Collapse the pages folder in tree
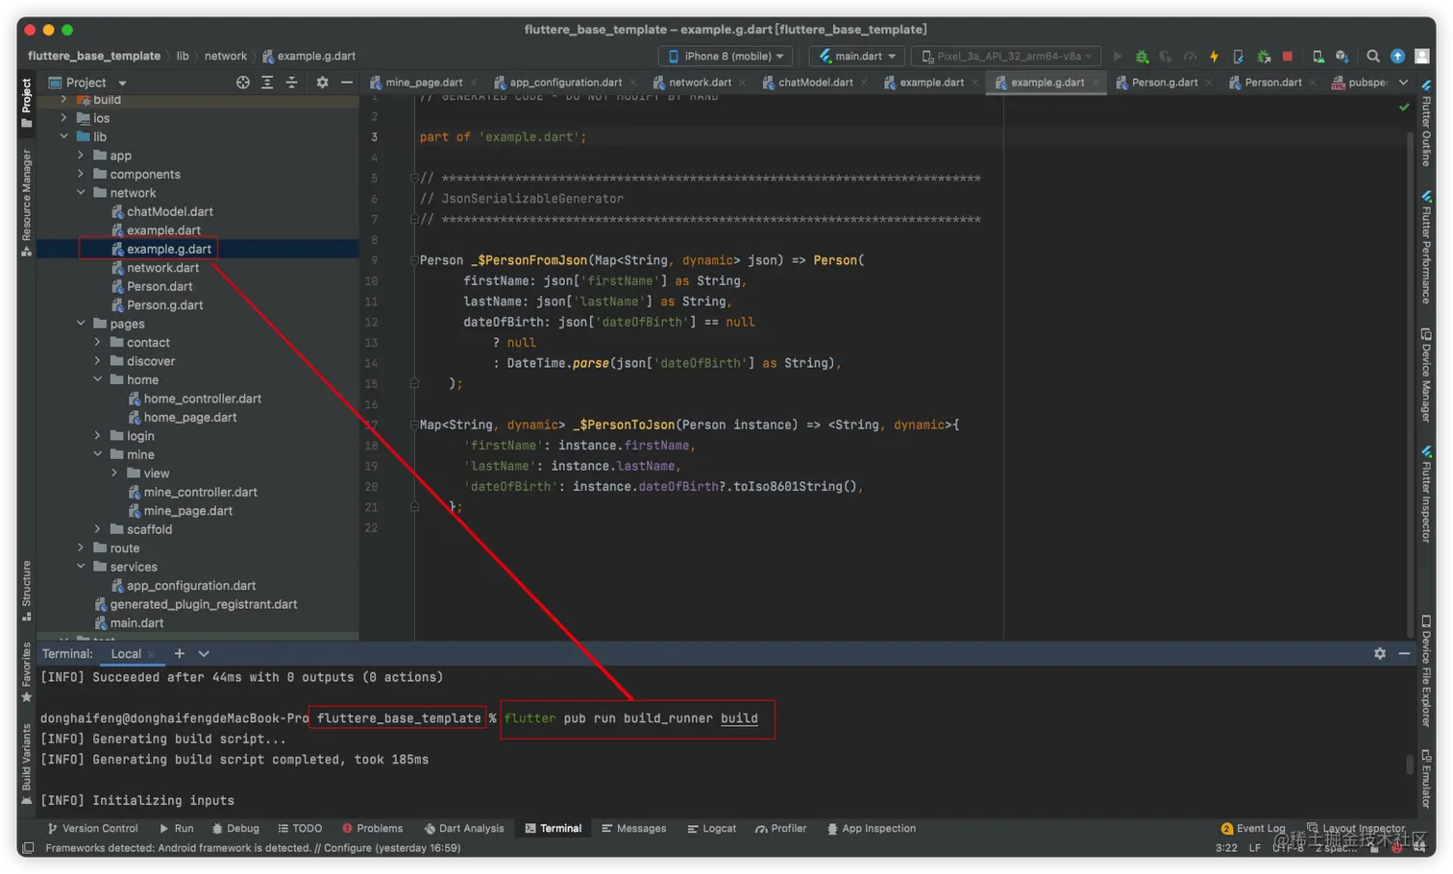 [81, 324]
